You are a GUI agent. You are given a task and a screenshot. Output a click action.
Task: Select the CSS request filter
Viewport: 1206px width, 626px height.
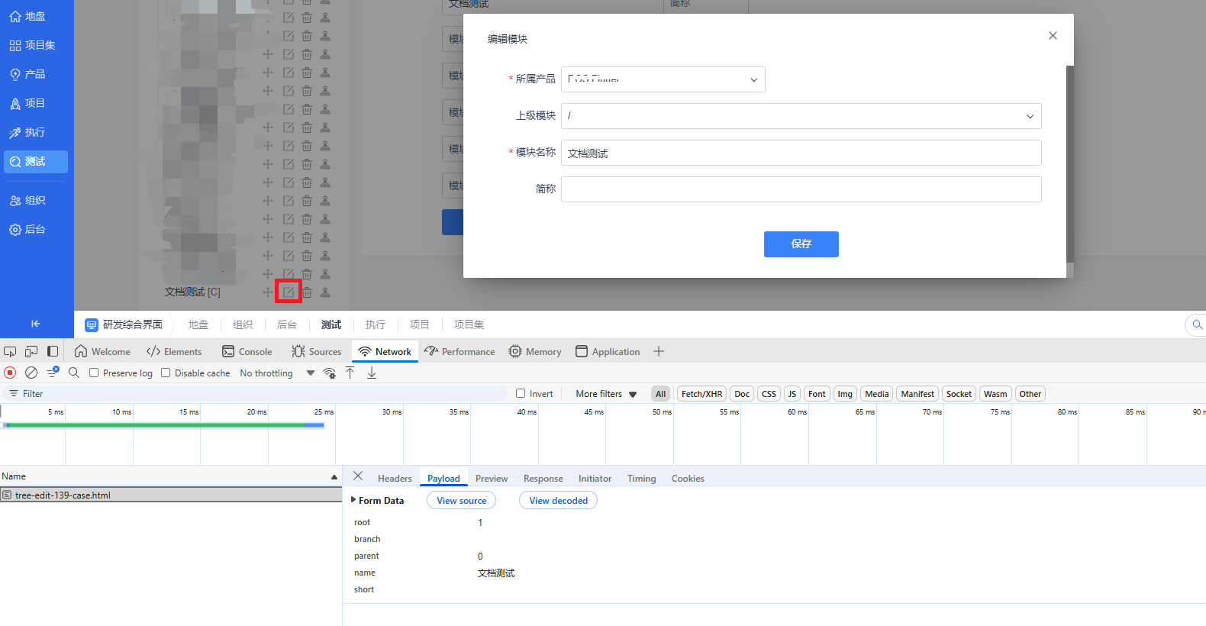[769, 394]
